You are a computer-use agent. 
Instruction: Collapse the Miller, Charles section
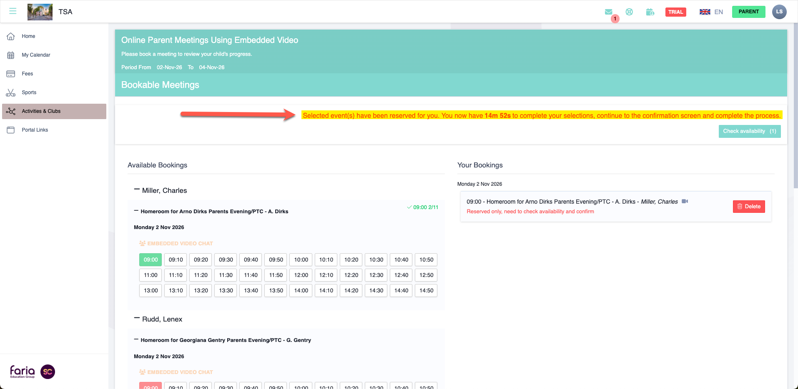pos(137,190)
